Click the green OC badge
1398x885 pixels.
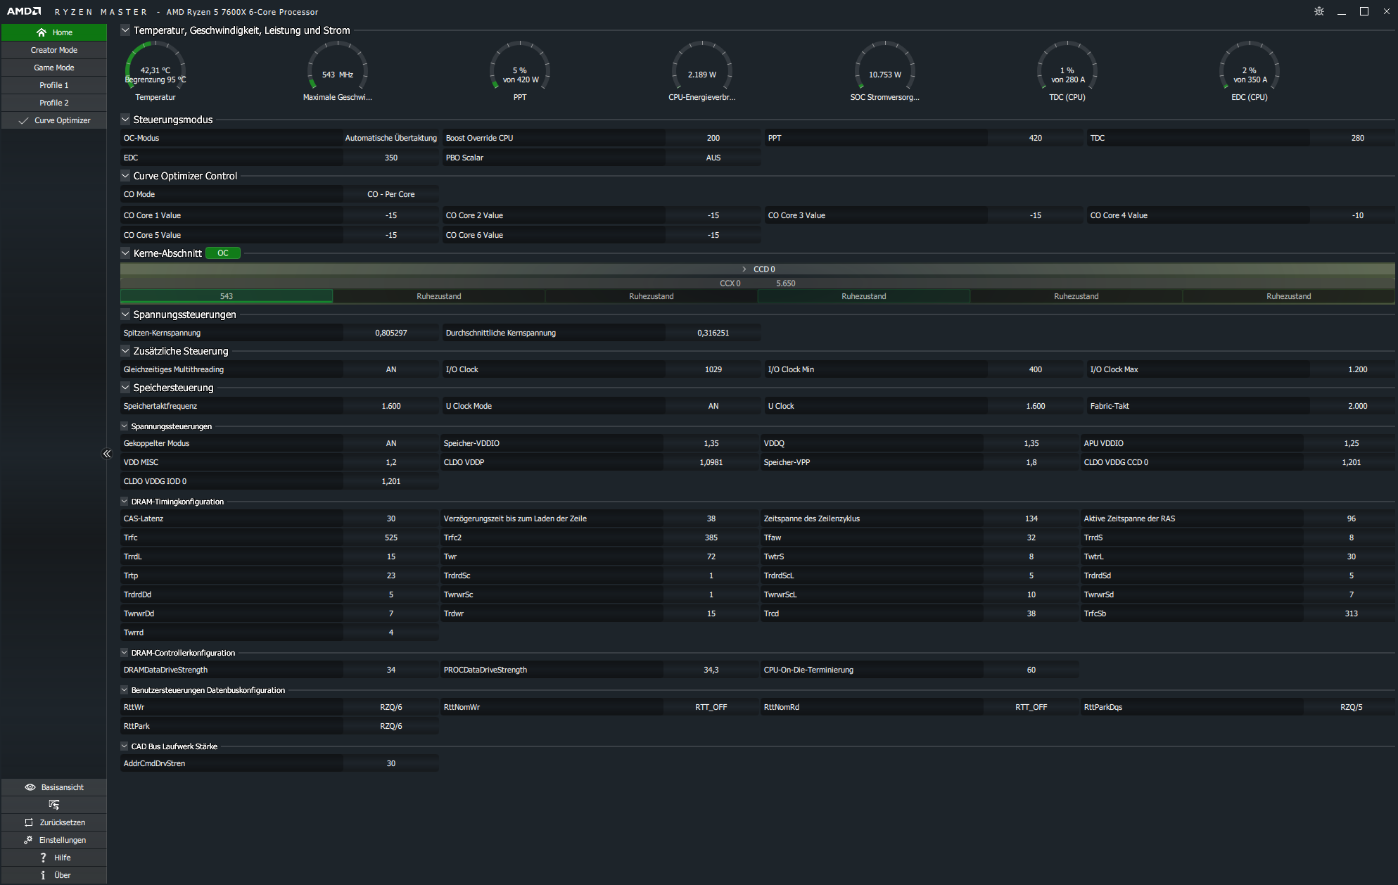point(223,253)
